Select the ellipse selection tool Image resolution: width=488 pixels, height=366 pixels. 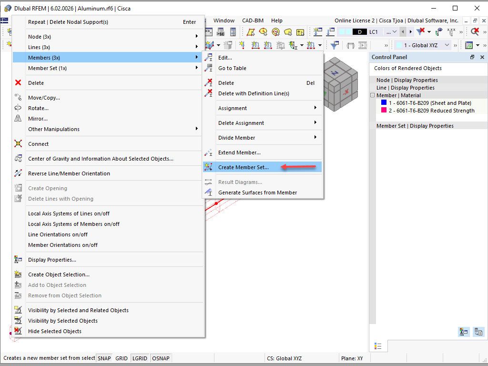pos(263,32)
